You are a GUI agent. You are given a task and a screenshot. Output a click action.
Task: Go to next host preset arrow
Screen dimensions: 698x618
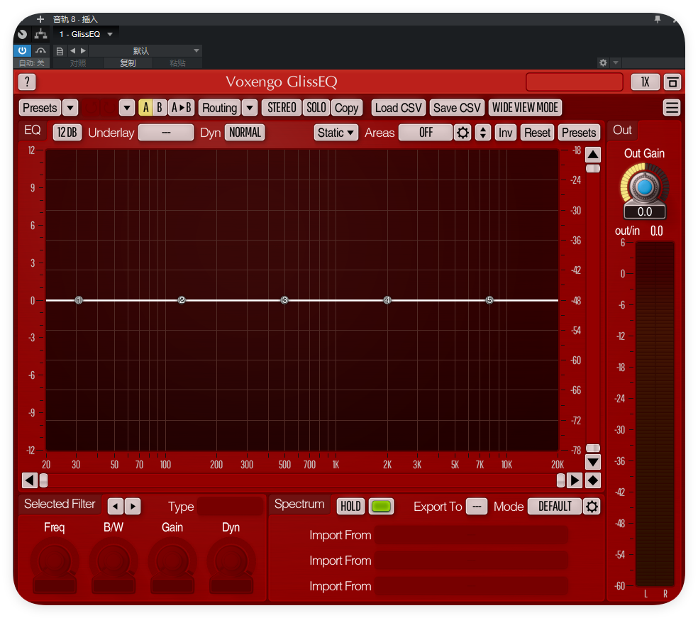pos(83,51)
